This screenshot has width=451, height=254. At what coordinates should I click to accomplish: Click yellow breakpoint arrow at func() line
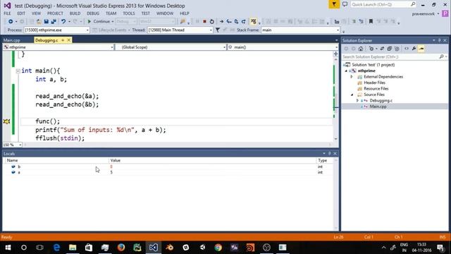6,121
